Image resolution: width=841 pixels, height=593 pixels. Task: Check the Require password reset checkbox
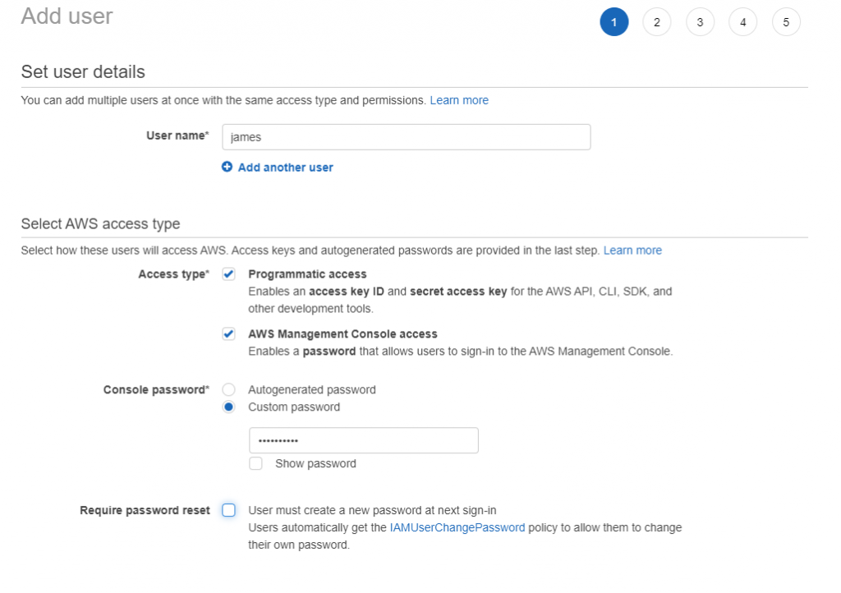[228, 510]
